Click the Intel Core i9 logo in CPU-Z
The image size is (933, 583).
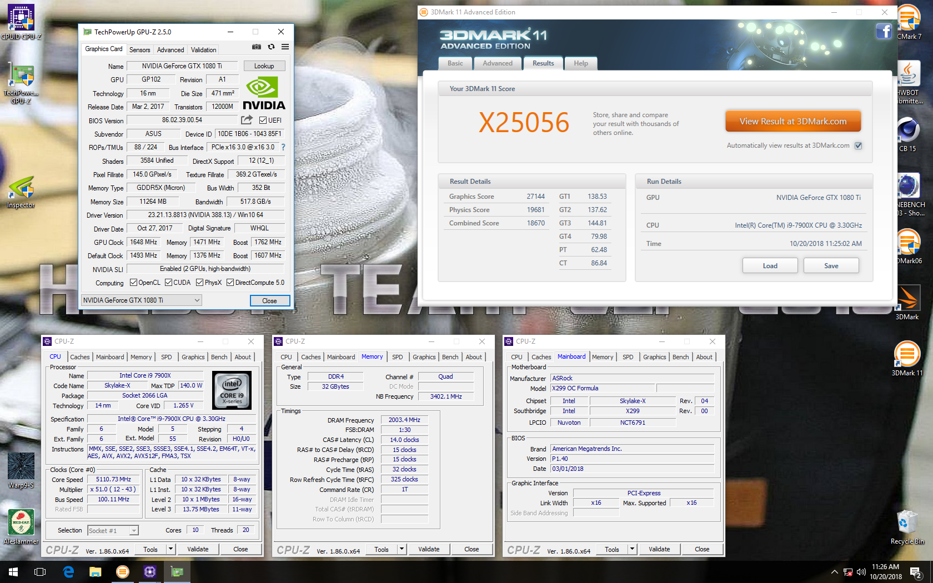pos(232,390)
